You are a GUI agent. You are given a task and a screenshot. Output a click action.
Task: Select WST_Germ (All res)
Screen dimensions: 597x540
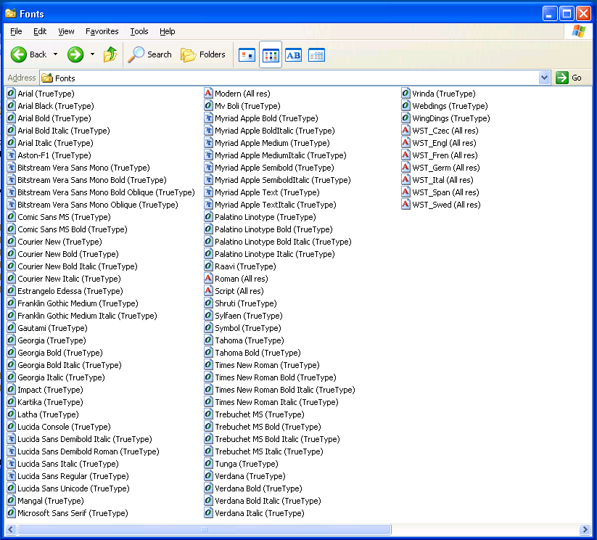446,168
